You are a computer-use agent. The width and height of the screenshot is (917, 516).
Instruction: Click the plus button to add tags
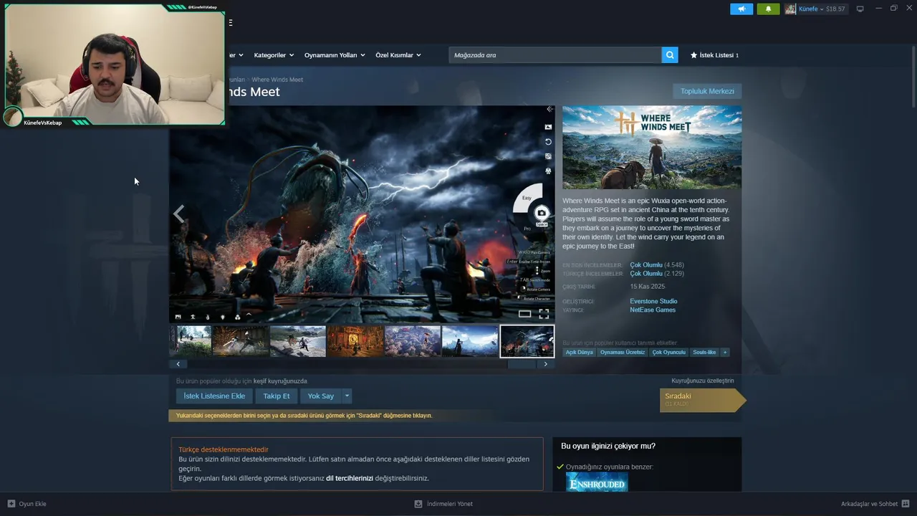click(725, 353)
